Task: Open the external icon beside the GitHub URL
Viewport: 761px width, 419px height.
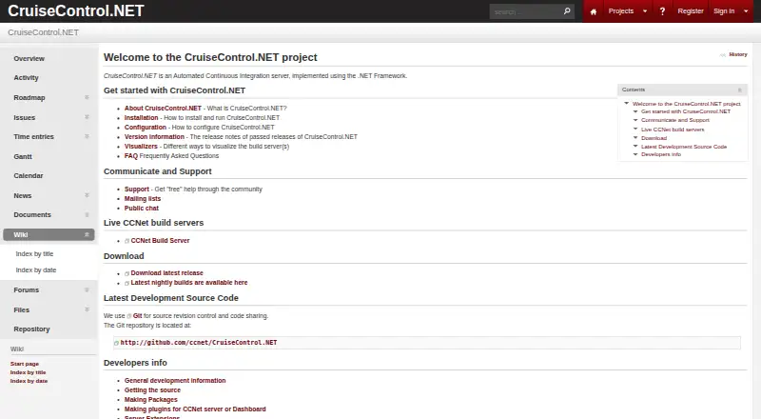Action: pos(116,343)
